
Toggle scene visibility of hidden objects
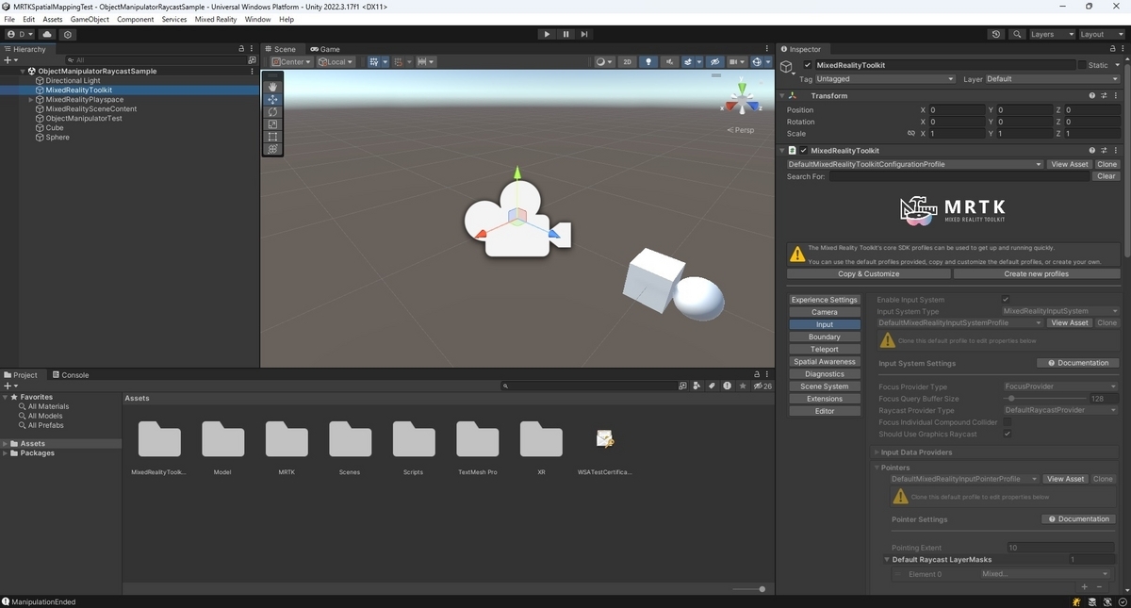[x=714, y=62]
